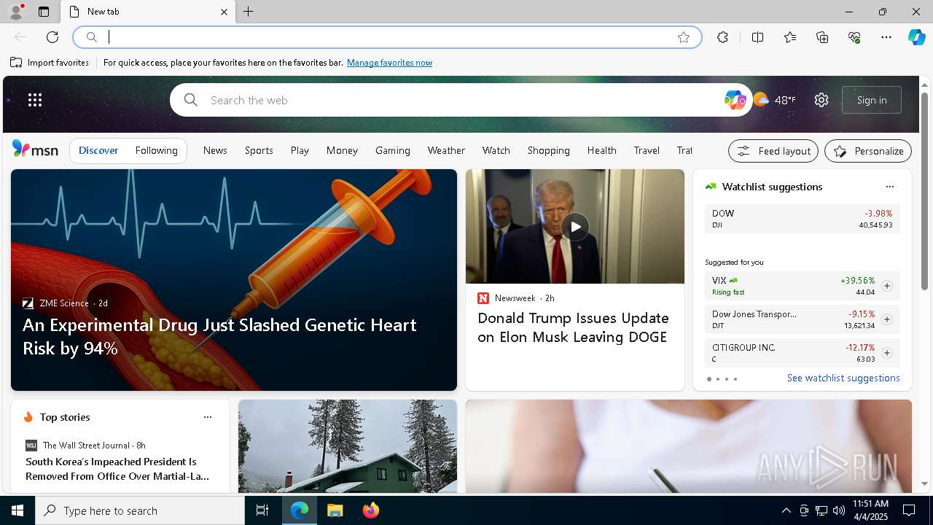Open the Copilot sidebar icon
This screenshot has height=525, width=933.
[917, 37]
